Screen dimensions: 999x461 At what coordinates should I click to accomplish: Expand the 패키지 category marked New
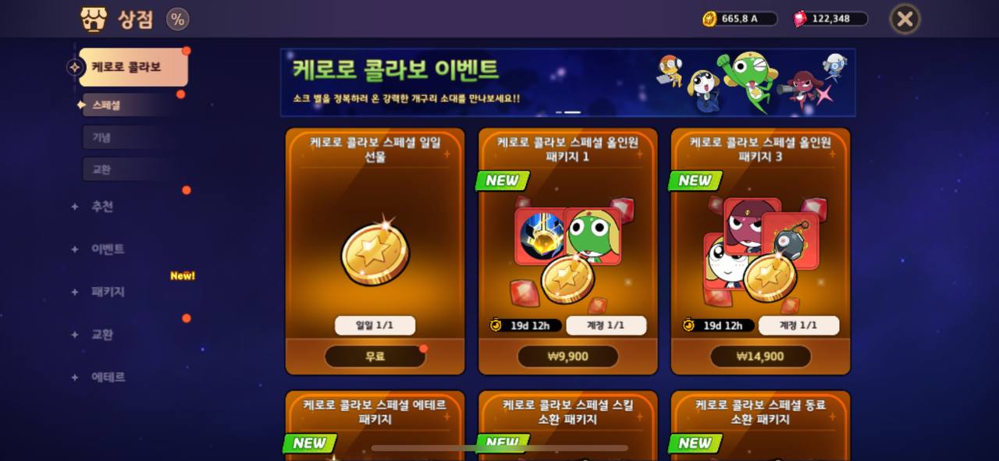coord(108,292)
